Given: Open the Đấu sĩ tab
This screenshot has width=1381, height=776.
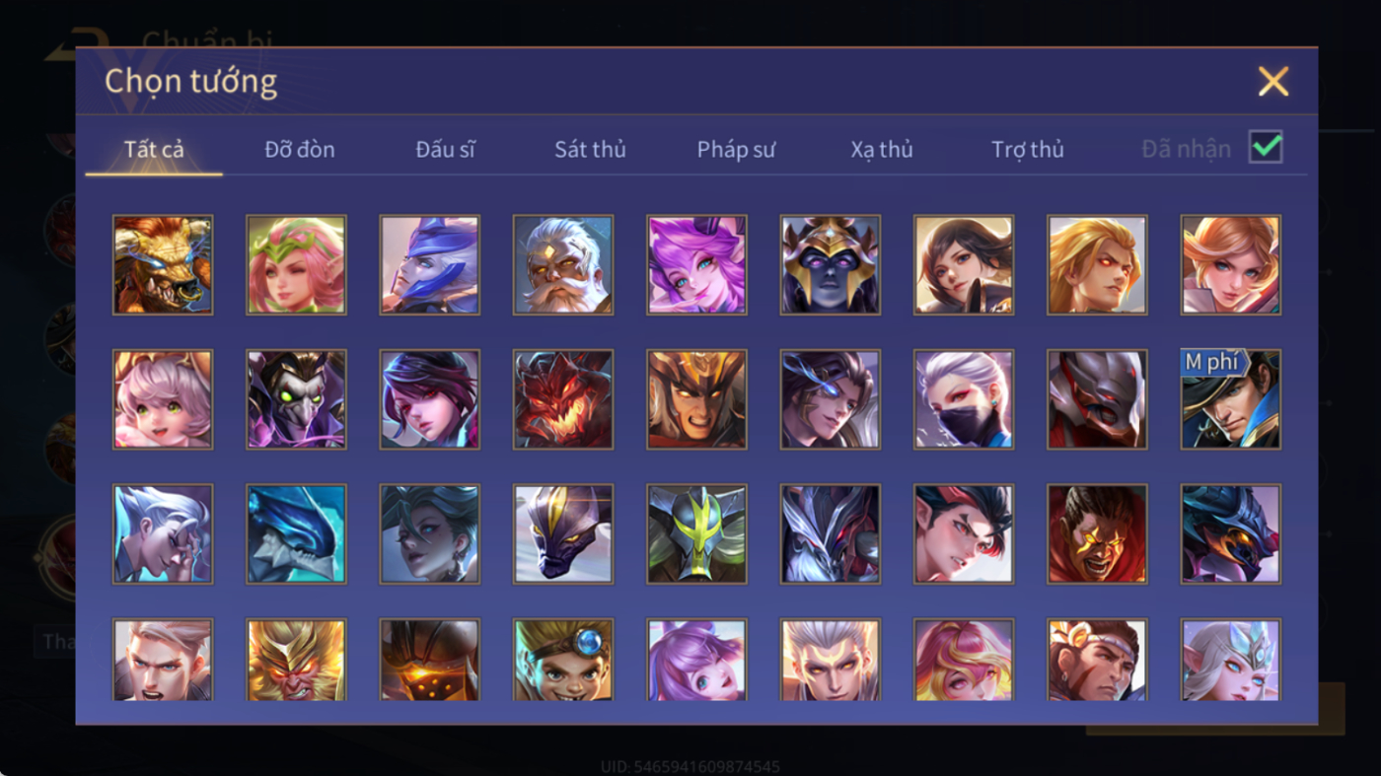Looking at the screenshot, I should pyautogui.click(x=445, y=150).
